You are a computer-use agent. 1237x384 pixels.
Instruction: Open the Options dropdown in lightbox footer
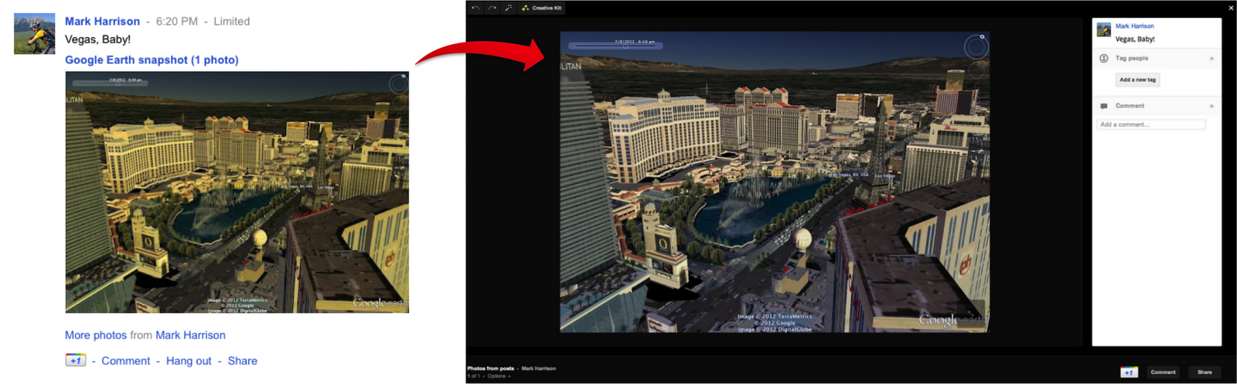[x=498, y=376]
